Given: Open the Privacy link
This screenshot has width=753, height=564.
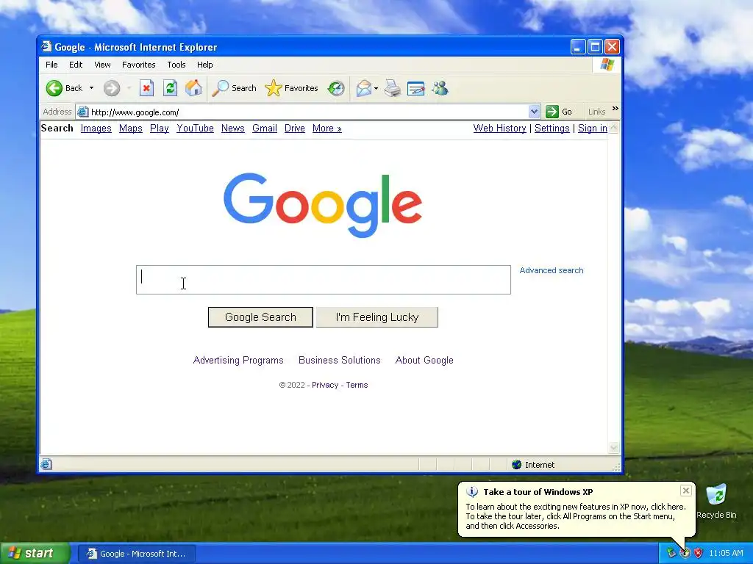Looking at the screenshot, I should pos(325,385).
